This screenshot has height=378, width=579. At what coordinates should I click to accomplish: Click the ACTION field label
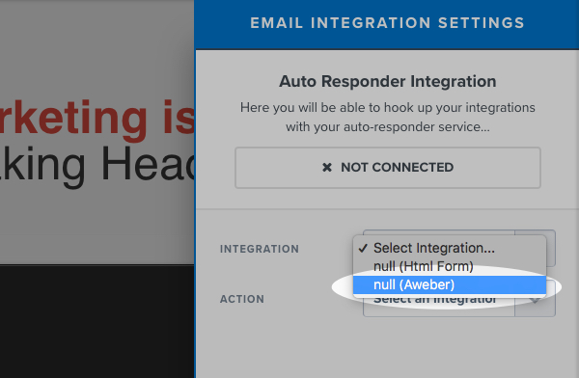[x=242, y=299]
